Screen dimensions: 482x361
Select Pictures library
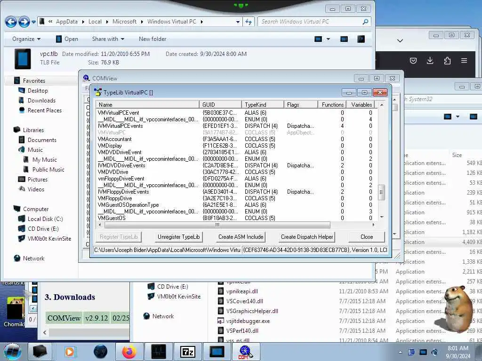point(38,179)
